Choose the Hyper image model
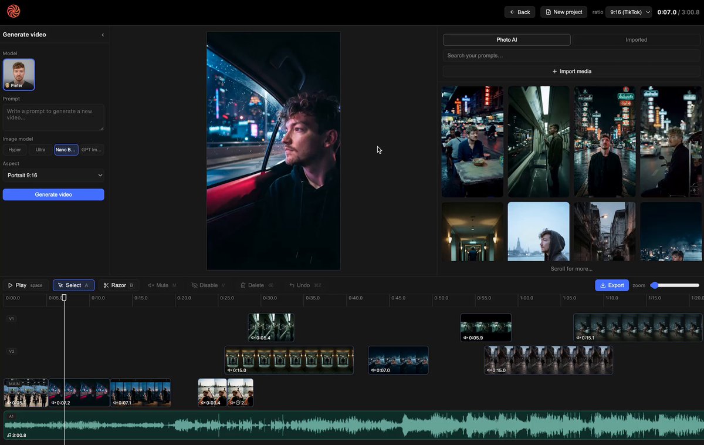 [15, 150]
